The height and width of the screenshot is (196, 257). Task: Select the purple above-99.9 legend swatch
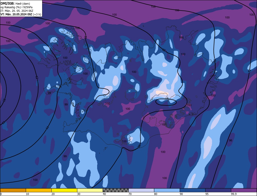pos(244,190)
